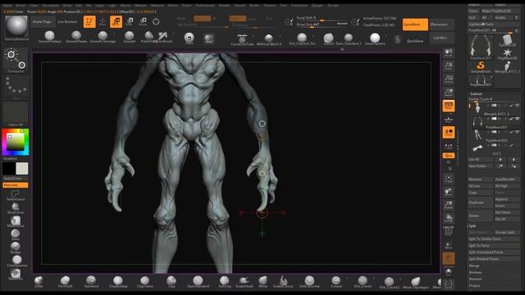
Task: Choose the orange Move transform icon
Action: click(116, 22)
